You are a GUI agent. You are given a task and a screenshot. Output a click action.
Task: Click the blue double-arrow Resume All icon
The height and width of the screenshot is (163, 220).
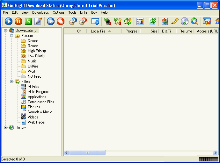coord(51,21)
